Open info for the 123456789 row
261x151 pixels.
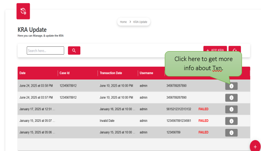point(231,133)
